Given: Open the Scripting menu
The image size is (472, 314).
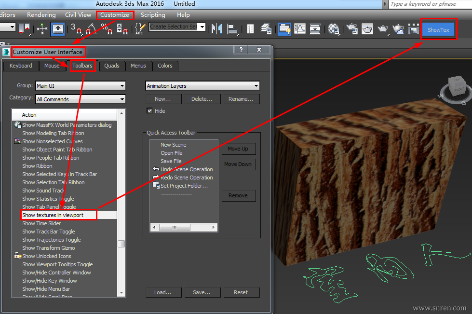Looking at the screenshot, I should pyautogui.click(x=153, y=15).
